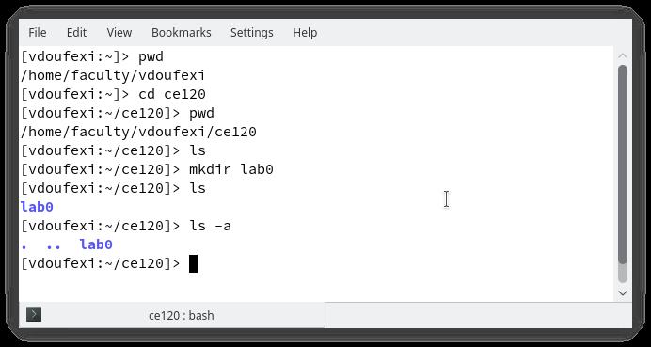The width and height of the screenshot is (651, 347).
Task: Open the Help menu
Action: pos(305,32)
